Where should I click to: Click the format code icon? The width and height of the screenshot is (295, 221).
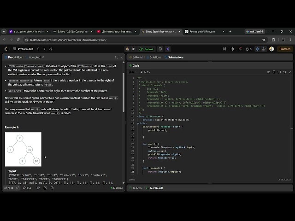[268, 72]
